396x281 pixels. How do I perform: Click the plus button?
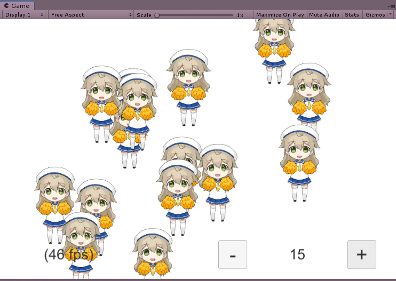point(362,254)
